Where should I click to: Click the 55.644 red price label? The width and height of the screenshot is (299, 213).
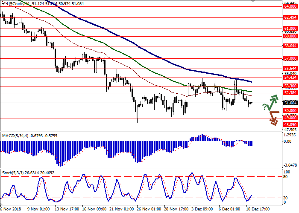tap(290, 68)
